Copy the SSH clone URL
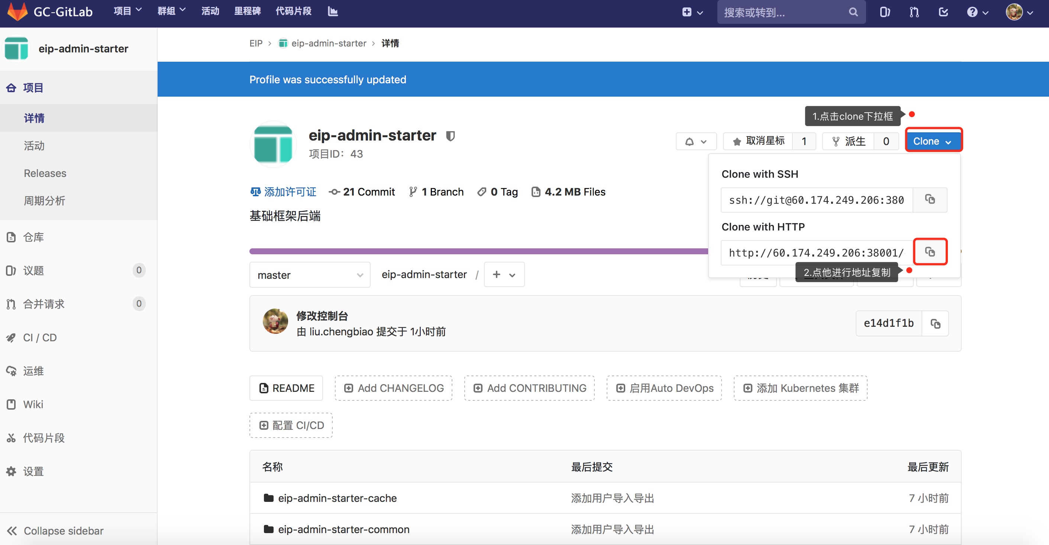The width and height of the screenshot is (1049, 545). point(930,200)
